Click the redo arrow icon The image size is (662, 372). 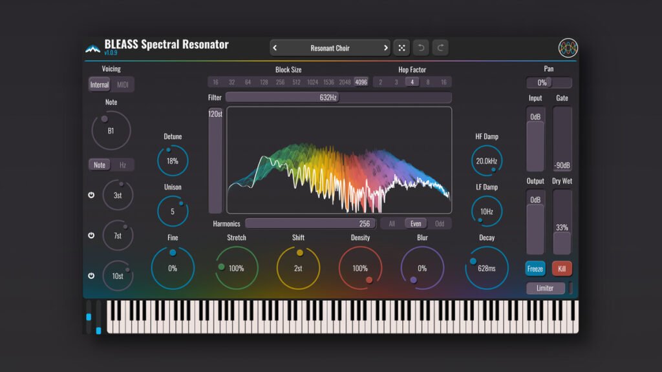440,48
